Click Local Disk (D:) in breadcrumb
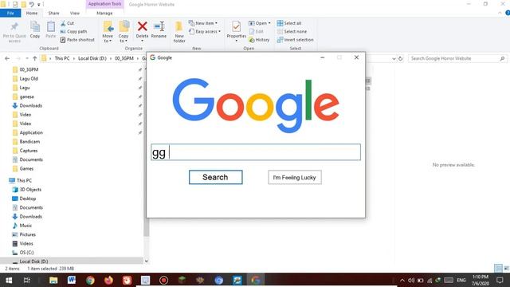The image size is (510, 287). coord(92,58)
